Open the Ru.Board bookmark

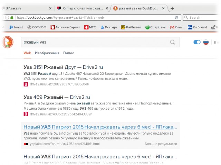pyautogui.click(x=198, y=27)
